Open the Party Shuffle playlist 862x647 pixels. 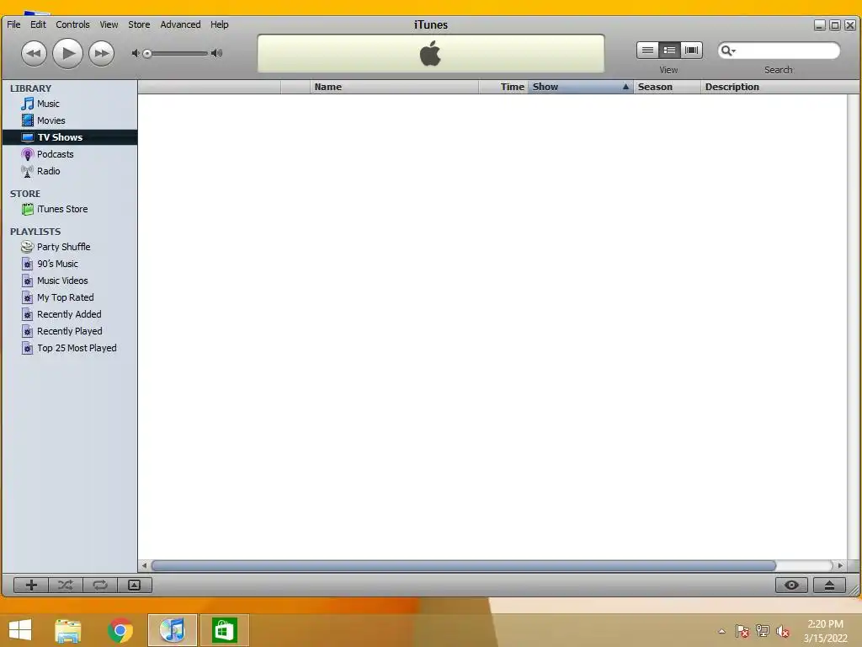(x=70, y=247)
